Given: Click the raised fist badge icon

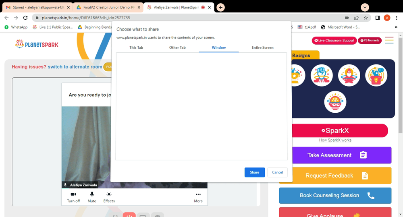Looking at the screenshot, I should point(322,75).
